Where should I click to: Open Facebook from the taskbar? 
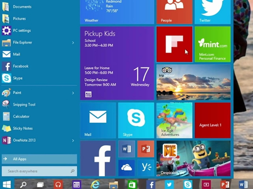(x=151, y=185)
